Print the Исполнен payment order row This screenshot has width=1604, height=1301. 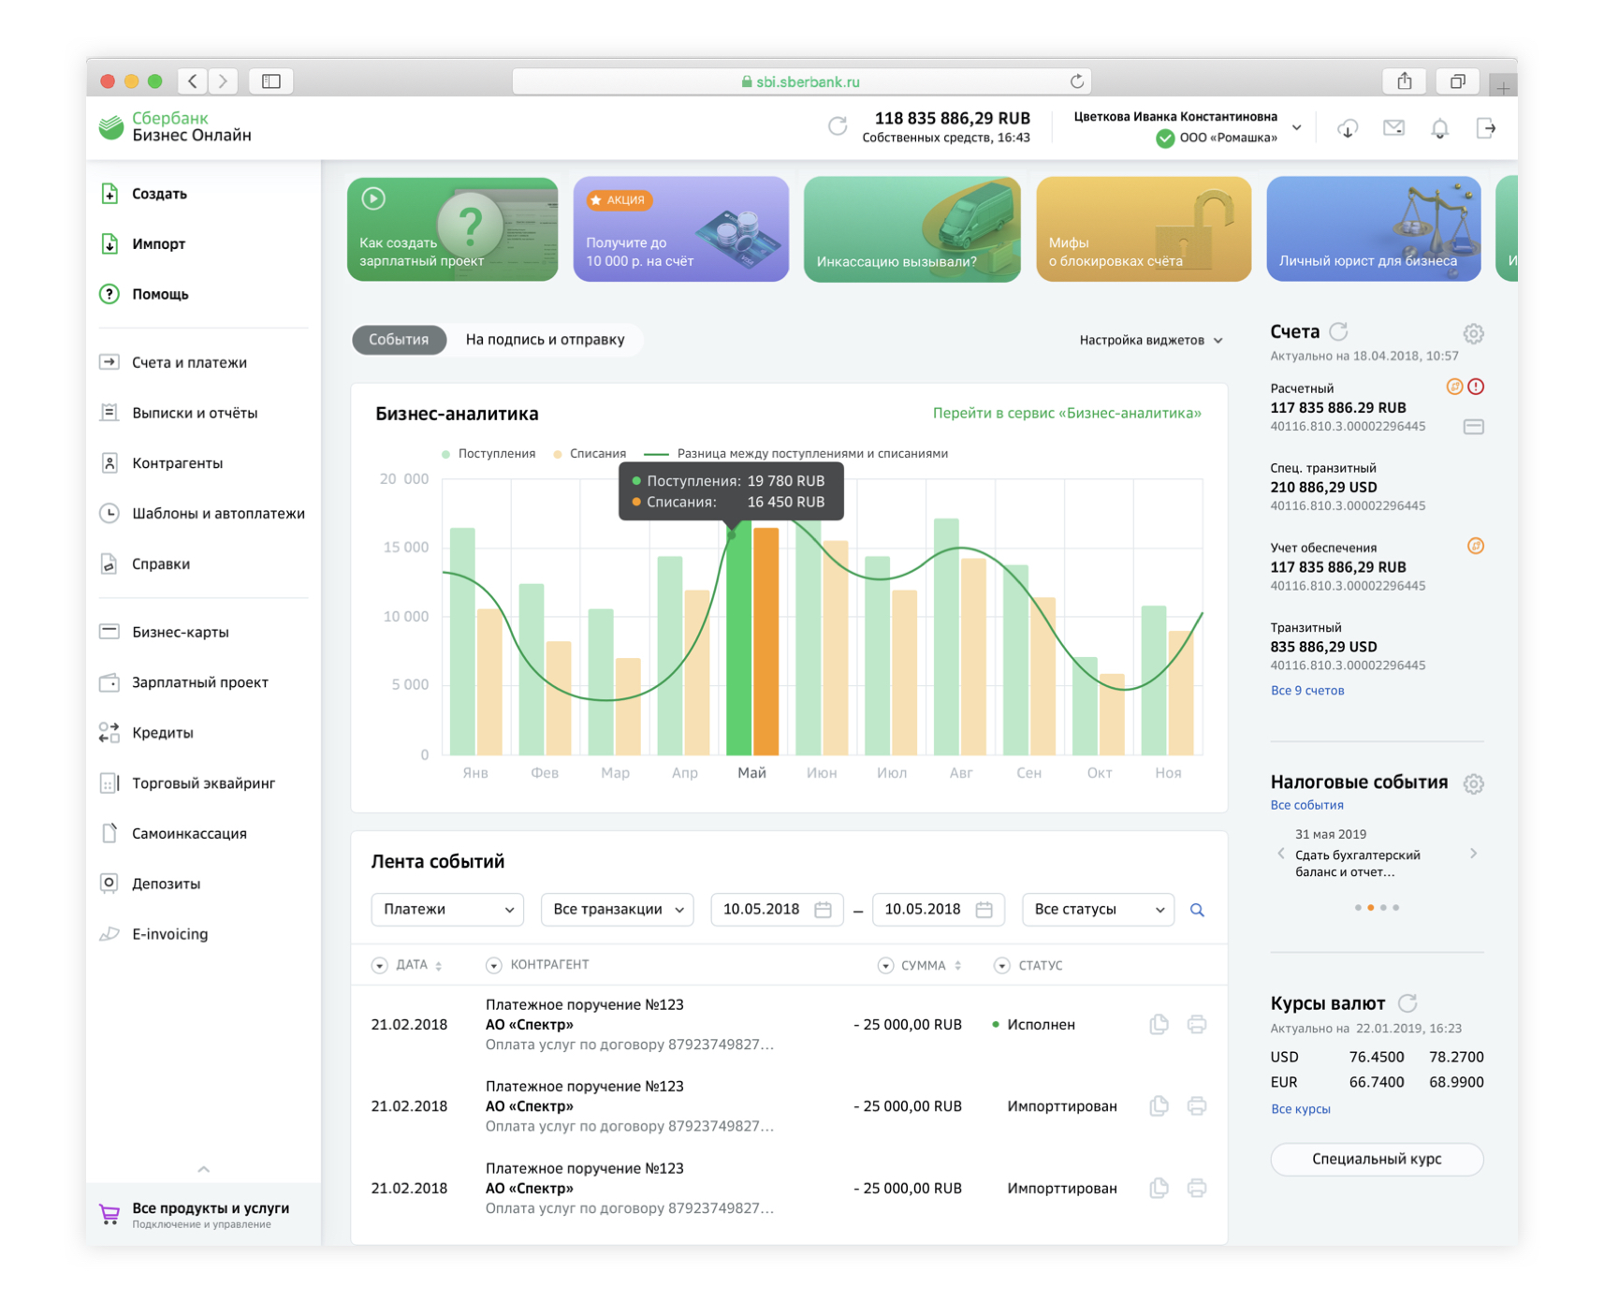[1197, 1025]
